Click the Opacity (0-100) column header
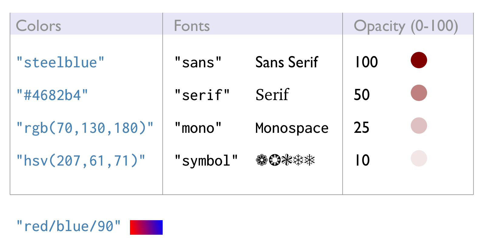Viewport: 488px width, 242px height. pos(406,26)
